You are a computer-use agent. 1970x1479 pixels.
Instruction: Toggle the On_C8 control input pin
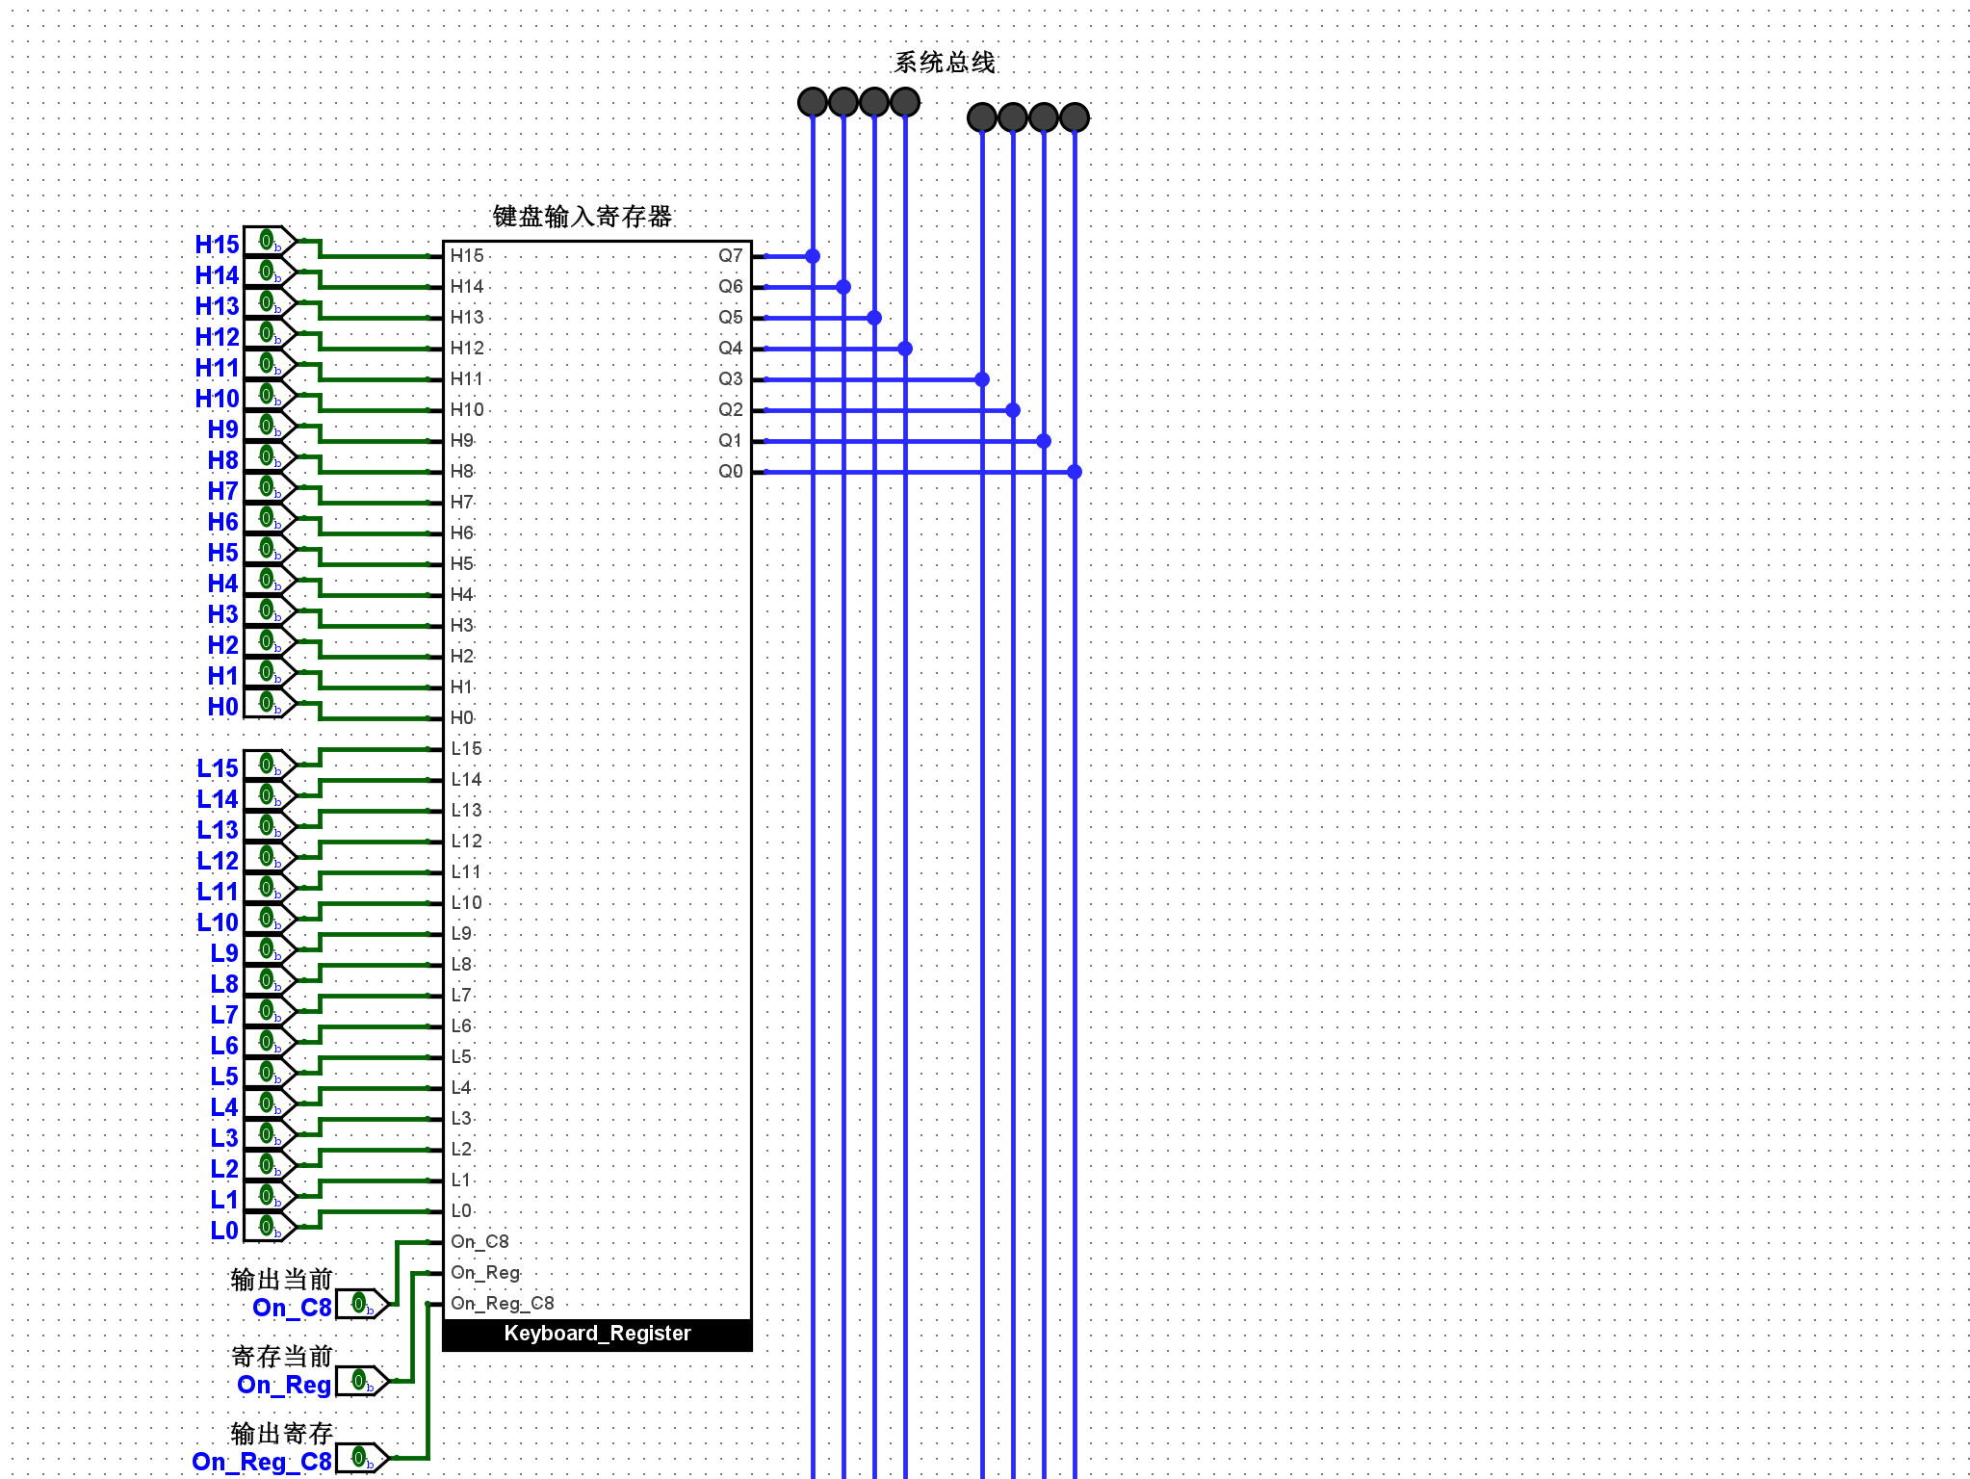pos(362,1304)
